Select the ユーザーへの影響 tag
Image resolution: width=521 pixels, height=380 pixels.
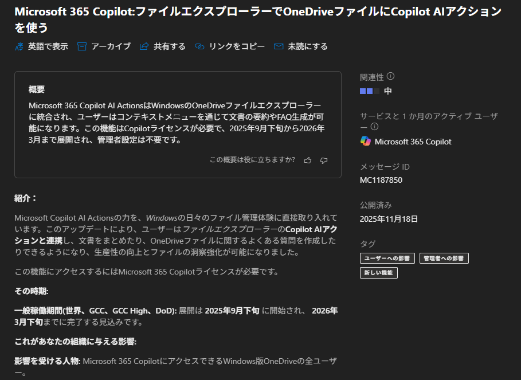pos(387,258)
